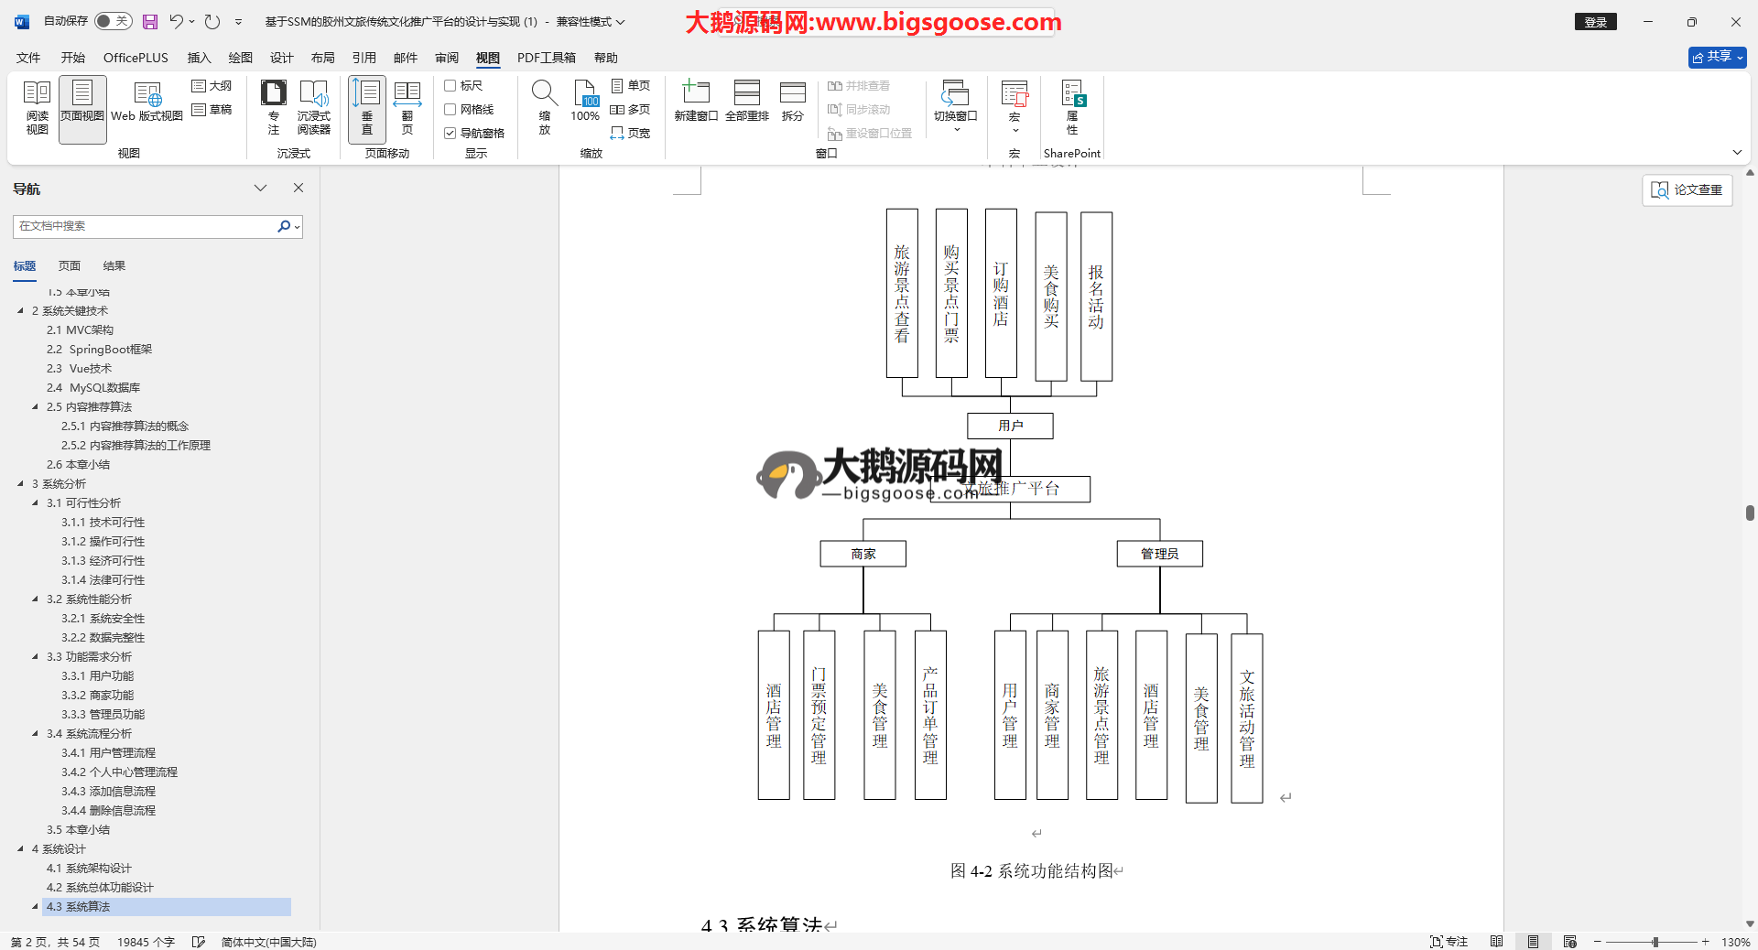Click the 共享 share button
The width and height of the screenshot is (1758, 950).
click(x=1717, y=57)
